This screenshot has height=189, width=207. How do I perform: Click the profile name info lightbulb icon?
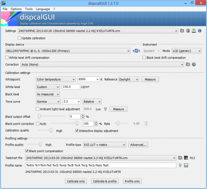[180, 165]
